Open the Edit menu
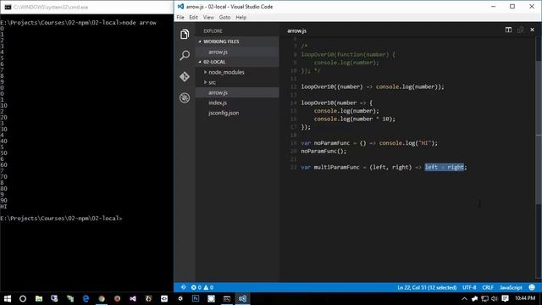542x305 pixels. tap(194, 17)
